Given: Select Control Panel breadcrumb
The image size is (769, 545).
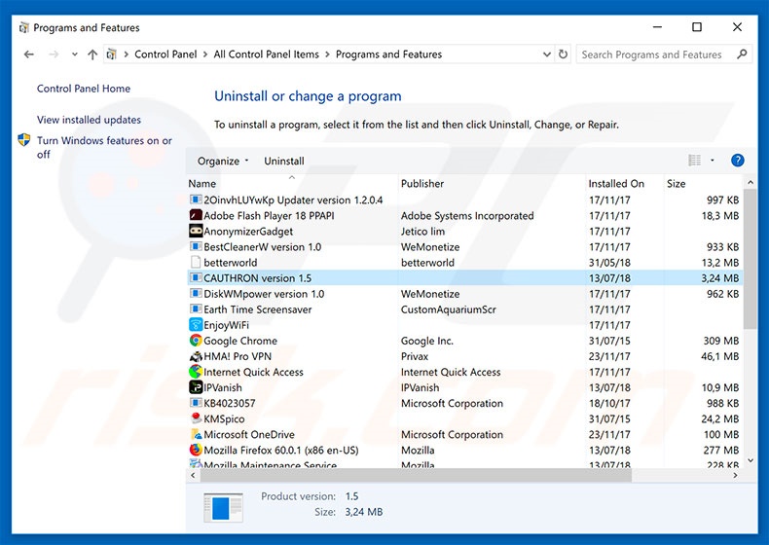Looking at the screenshot, I should point(165,54).
